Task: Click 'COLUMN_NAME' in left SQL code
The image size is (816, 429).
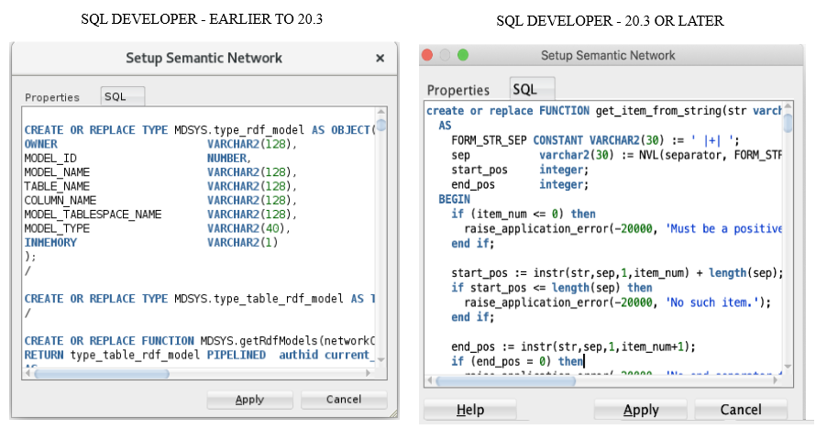Action: 61,200
